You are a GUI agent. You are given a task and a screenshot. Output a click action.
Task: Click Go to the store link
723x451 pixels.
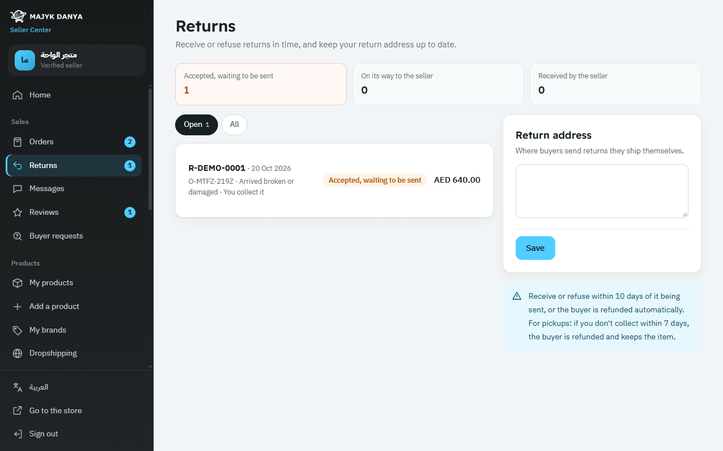pyautogui.click(x=73, y=411)
